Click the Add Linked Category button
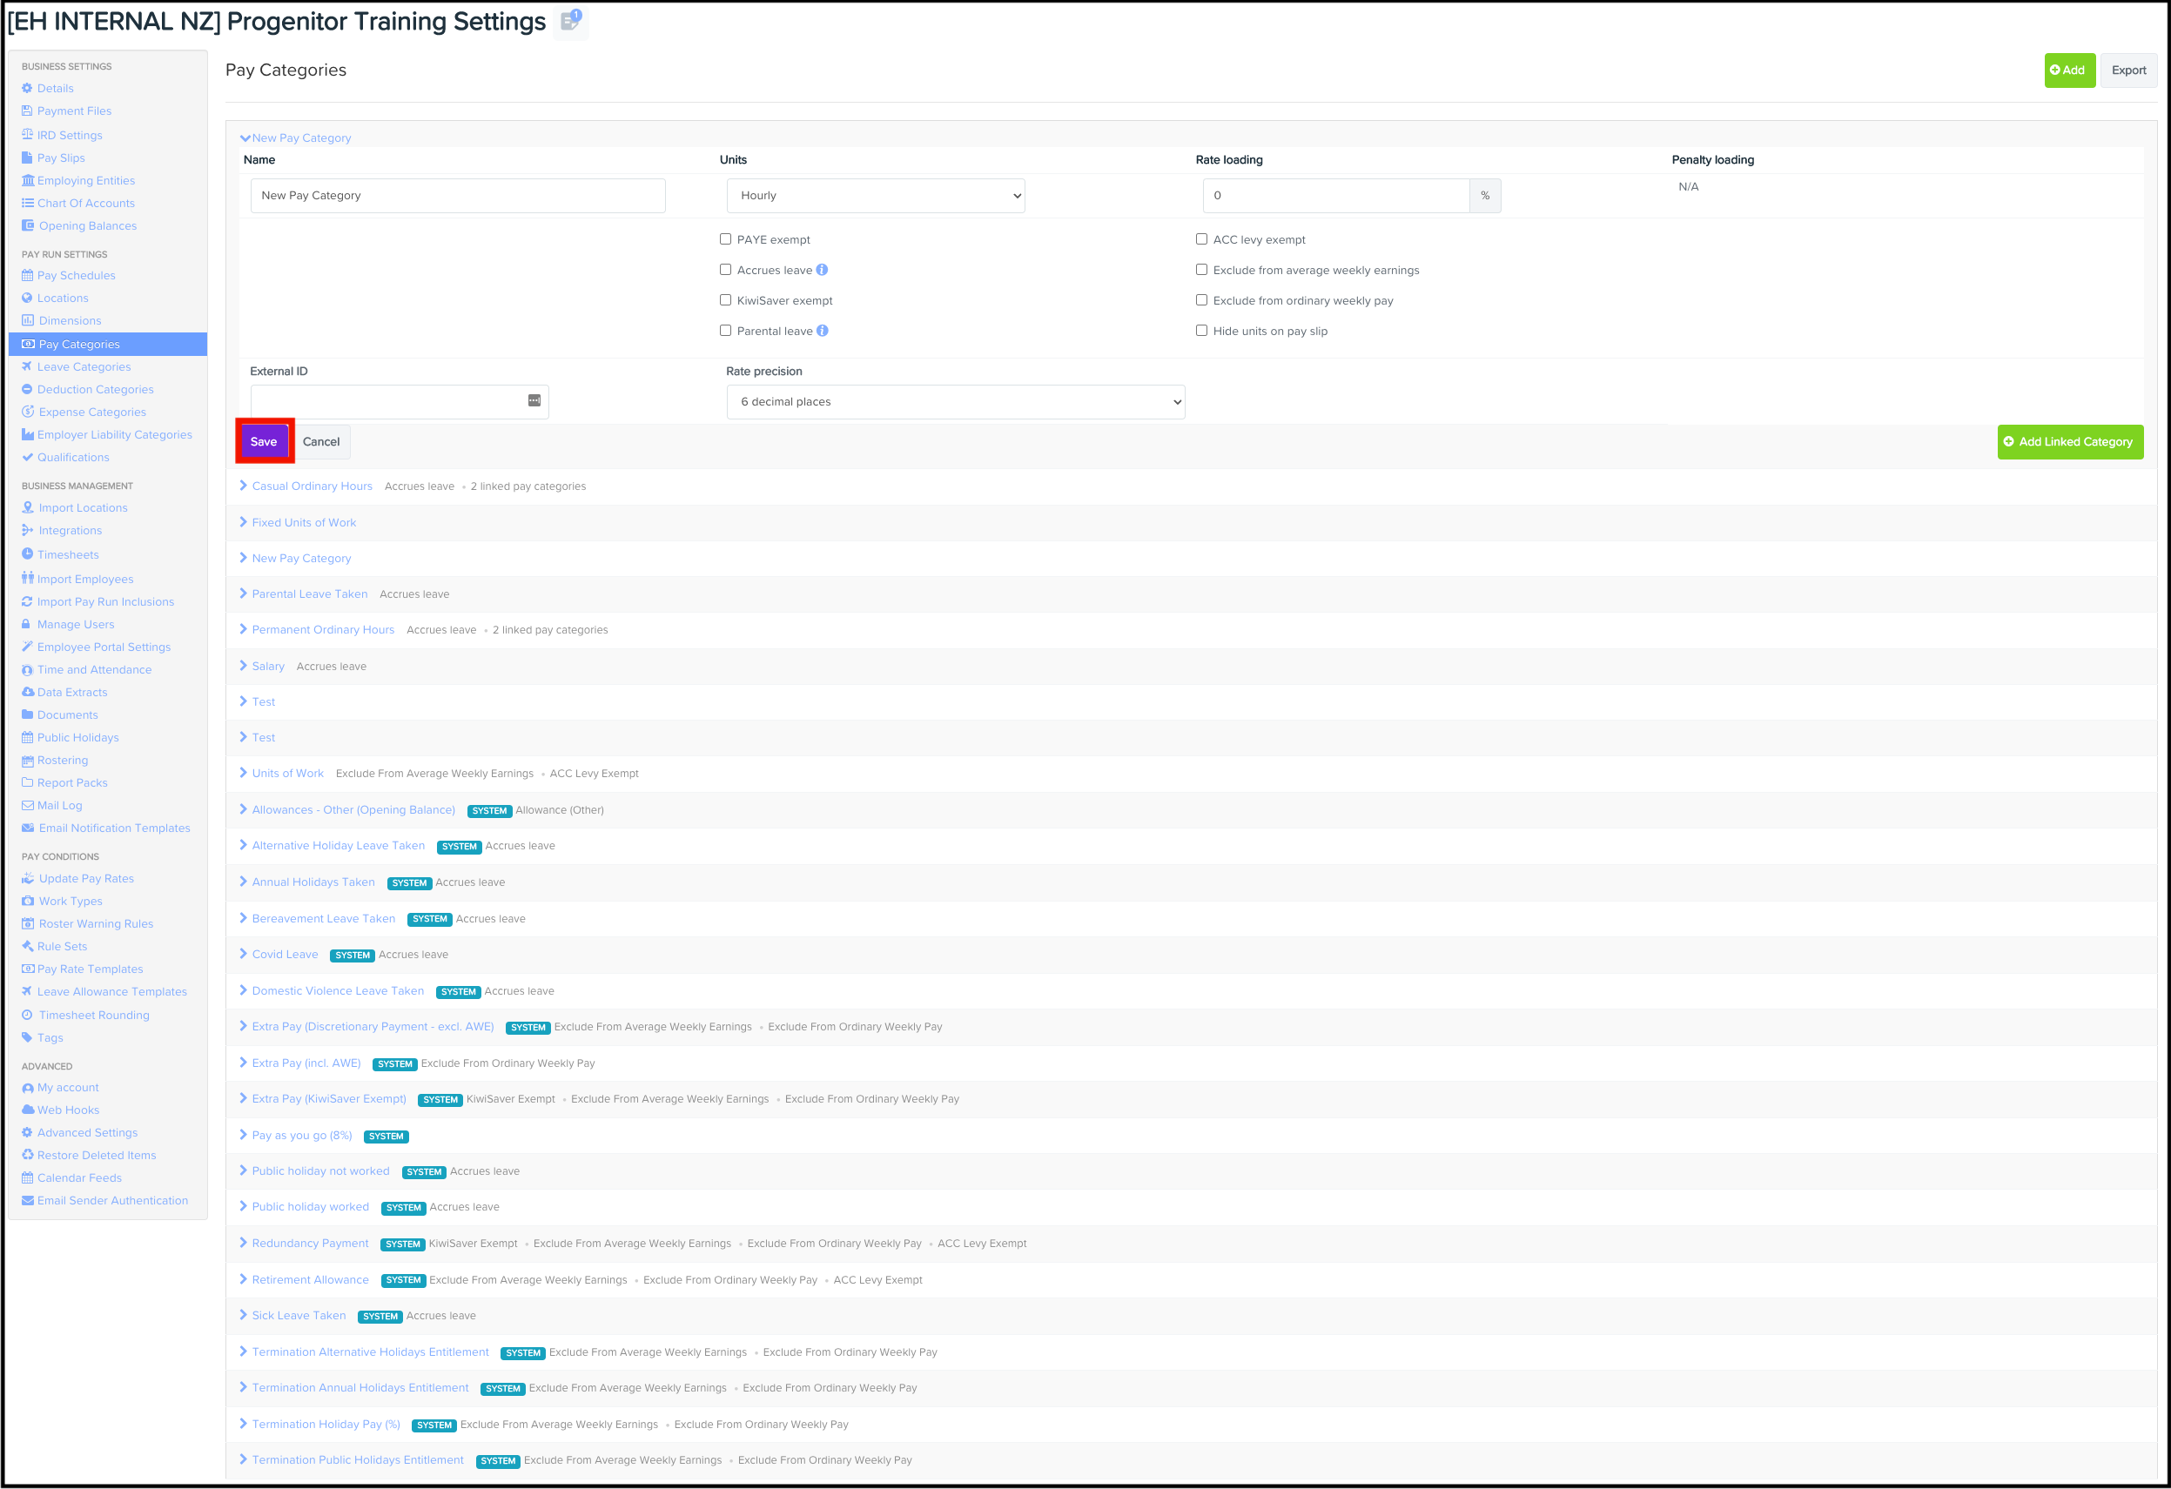The height and width of the screenshot is (1489, 2171). [x=2069, y=442]
